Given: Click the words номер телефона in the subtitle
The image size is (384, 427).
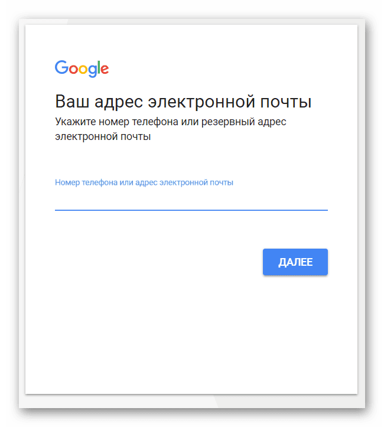Looking at the screenshot, I should [x=138, y=122].
